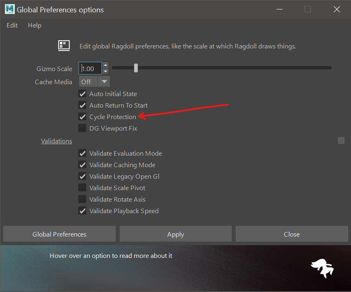Disable the Auto Initial State checkbox
This screenshot has height=292, width=351.
82,94
